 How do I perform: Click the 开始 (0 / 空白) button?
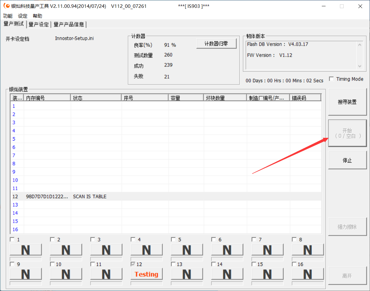(347, 133)
